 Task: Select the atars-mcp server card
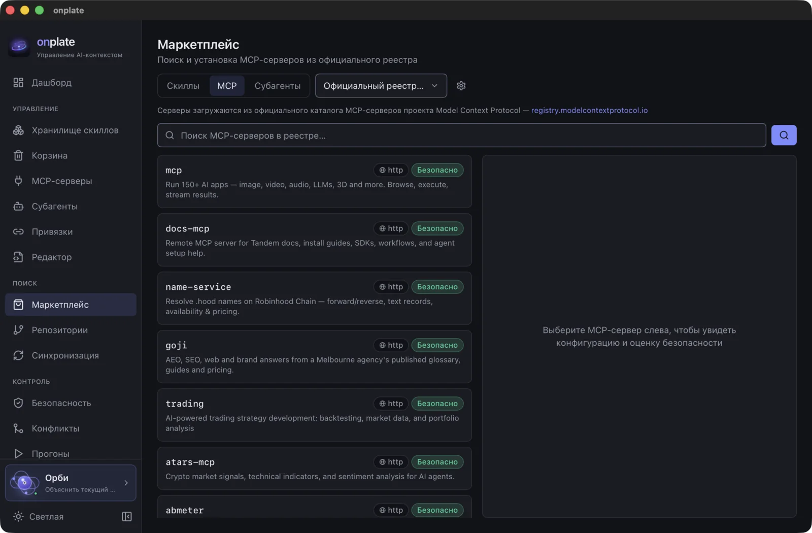[314, 468]
